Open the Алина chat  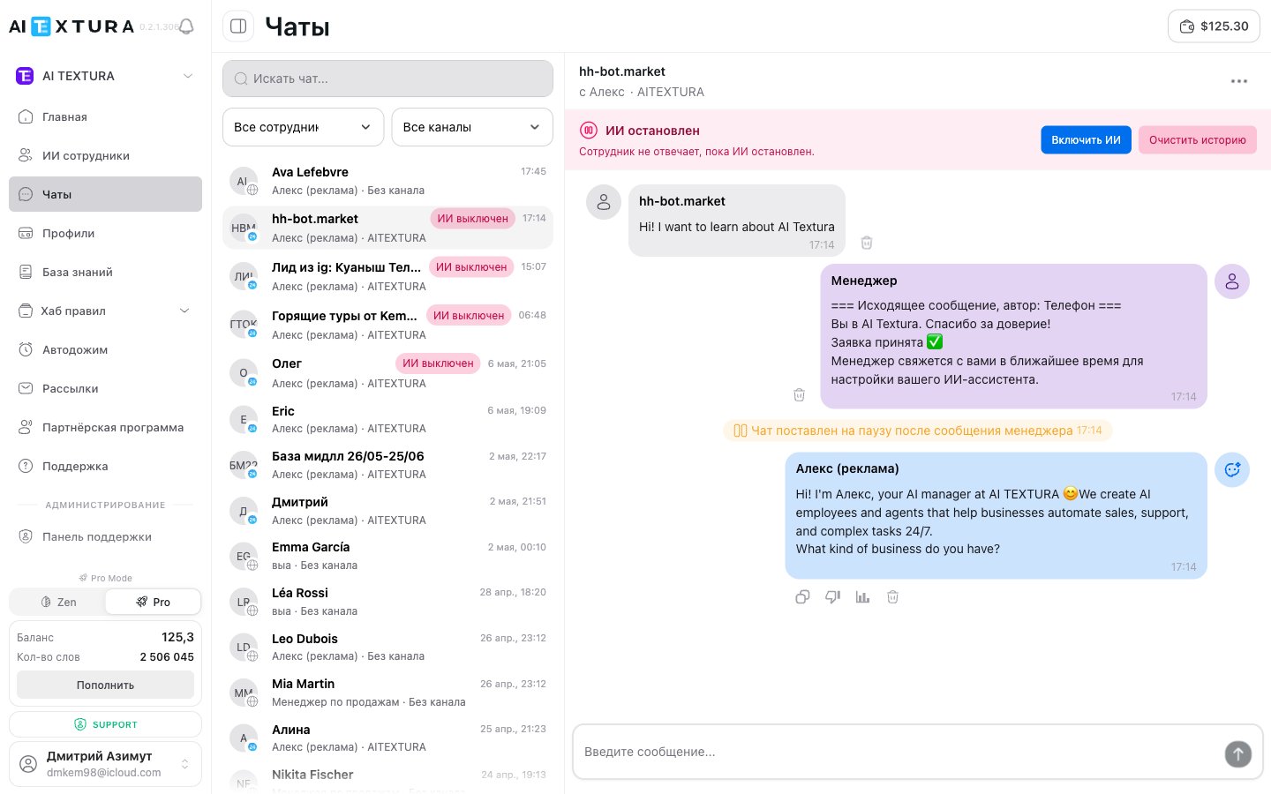click(x=387, y=738)
